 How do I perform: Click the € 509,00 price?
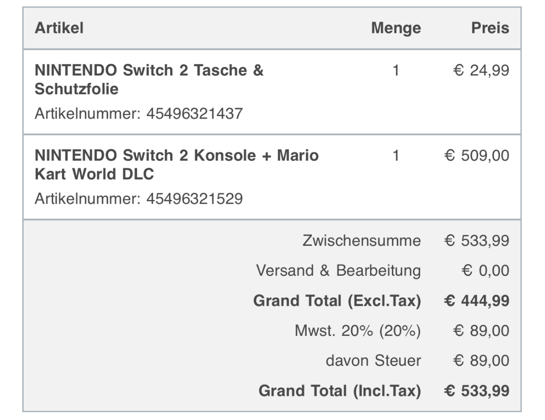point(477,156)
